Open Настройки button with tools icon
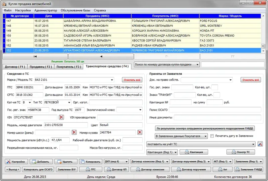 pos(16,162)
